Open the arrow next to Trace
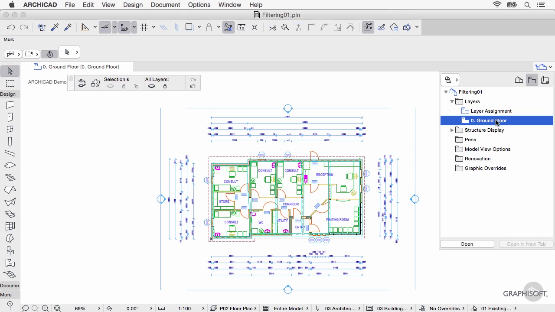This screenshot has width=555, height=312. [199, 27]
